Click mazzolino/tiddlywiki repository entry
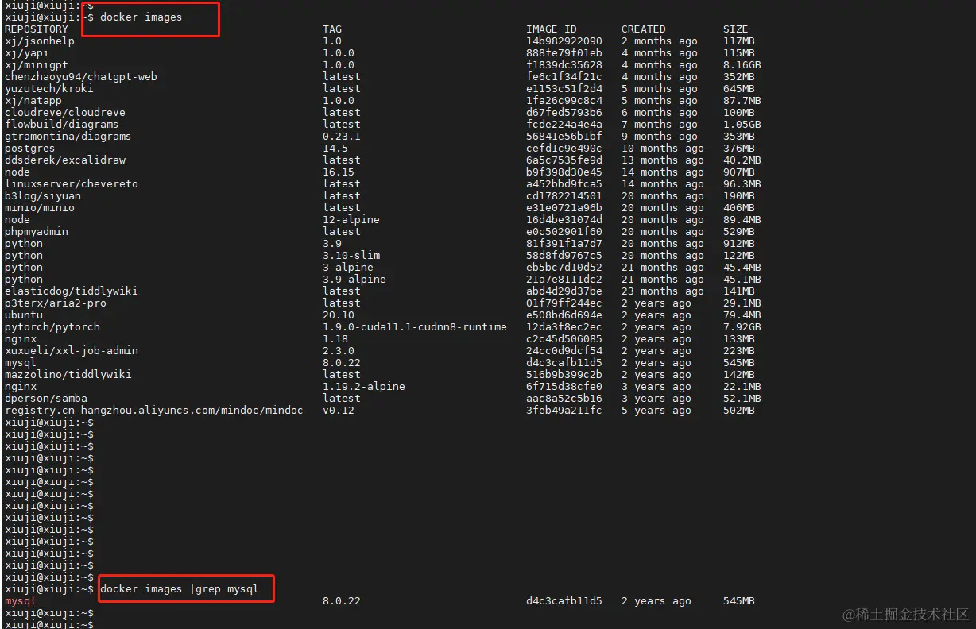 [x=68, y=374]
